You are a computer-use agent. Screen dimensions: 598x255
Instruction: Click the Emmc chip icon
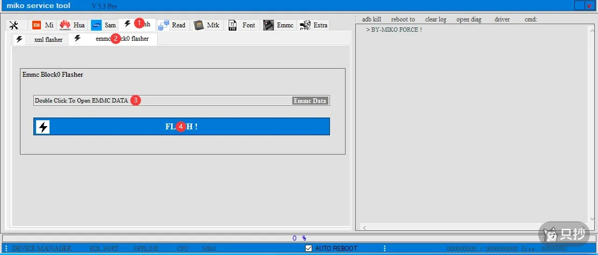pyautogui.click(x=269, y=25)
